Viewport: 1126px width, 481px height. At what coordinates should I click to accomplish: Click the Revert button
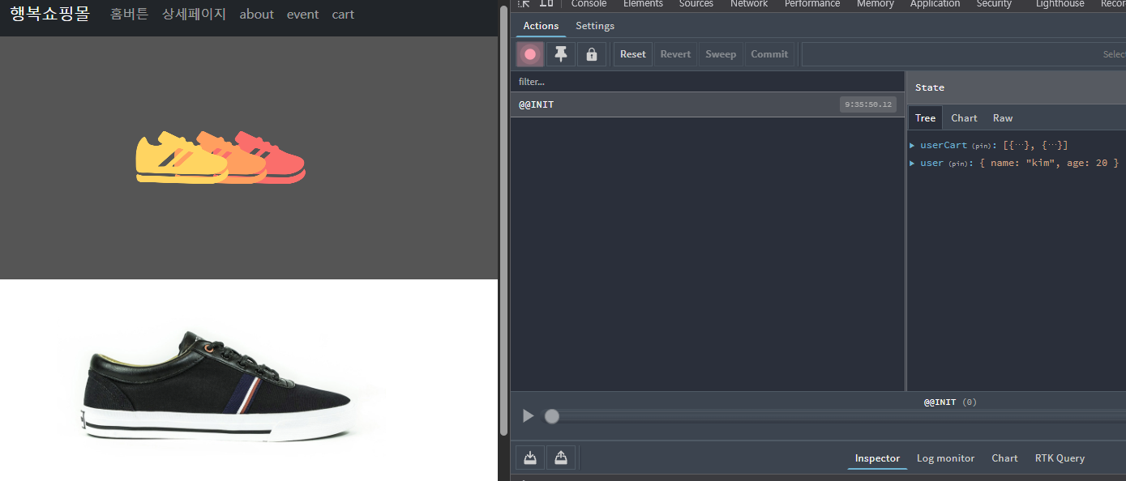pos(675,54)
